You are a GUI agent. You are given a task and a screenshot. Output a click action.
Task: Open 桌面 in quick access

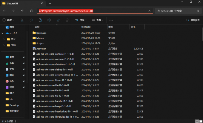coord(10,57)
